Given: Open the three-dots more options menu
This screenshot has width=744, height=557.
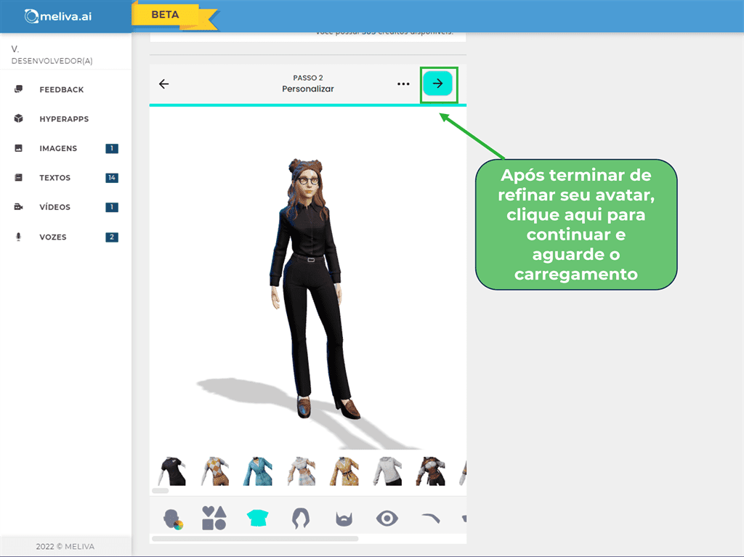Looking at the screenshot, I should [x=403, y=84].
